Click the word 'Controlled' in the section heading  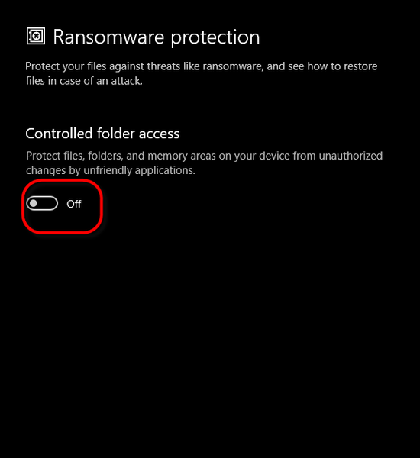pos(59,134)
